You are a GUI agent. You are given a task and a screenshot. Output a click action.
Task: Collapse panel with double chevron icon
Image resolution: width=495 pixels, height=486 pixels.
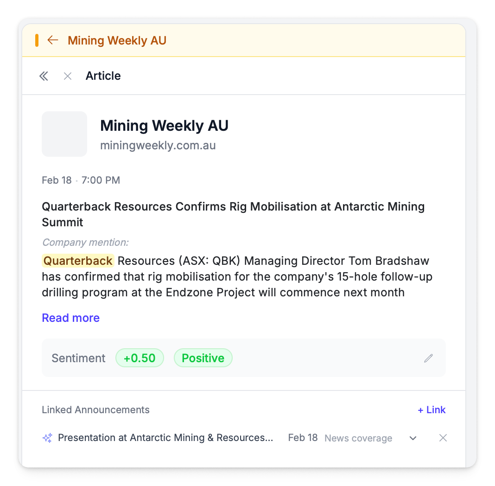(x=44, y=76)
